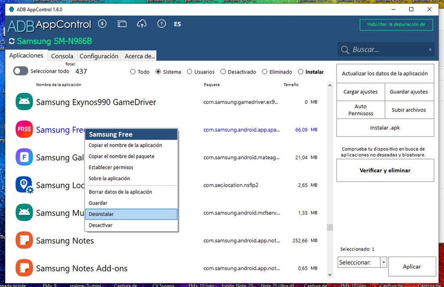Open the help question mark icon
The height and width of the screenshot is (287, 444).
161,24
